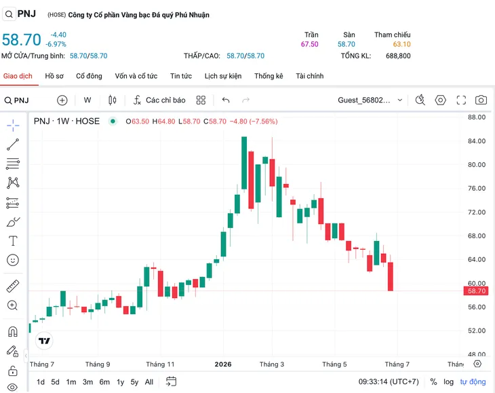Select the crosshair cursor tool
This screenshot has height=393, width=495.
(x=13, y=126)
